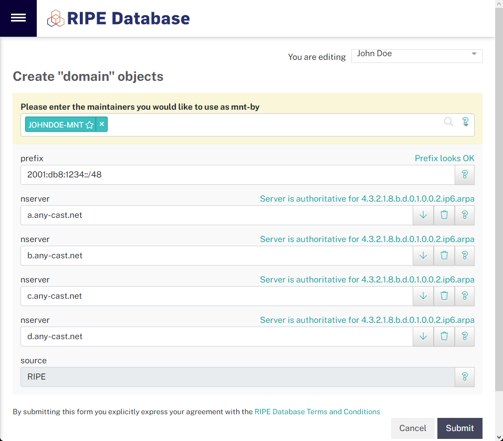The height and width of the screenshot is (441, 503).
Task: Open help for the prefix field
Action: point(465,175)
